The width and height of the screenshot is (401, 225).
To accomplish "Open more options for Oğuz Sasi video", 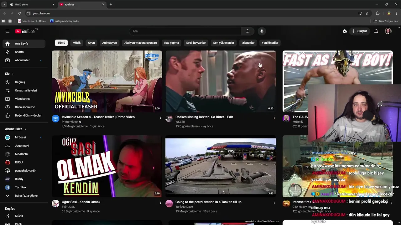I will tap(160, 202).
